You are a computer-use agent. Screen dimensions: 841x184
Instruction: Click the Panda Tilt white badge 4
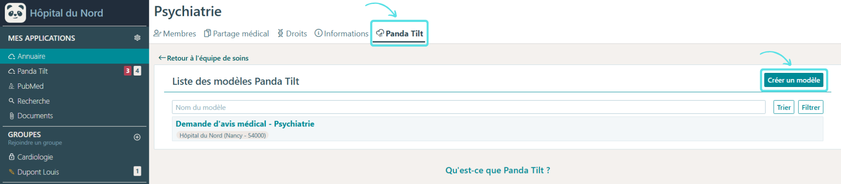coord(137,71)
